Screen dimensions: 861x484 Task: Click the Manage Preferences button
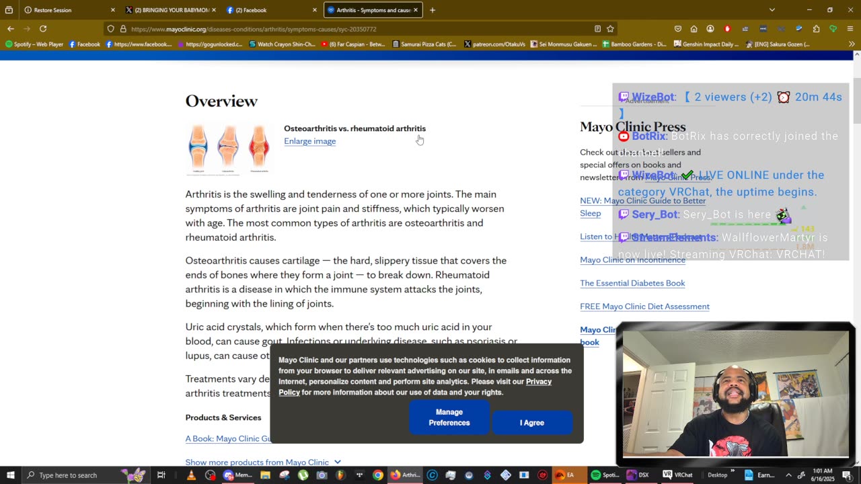(449, 417)
